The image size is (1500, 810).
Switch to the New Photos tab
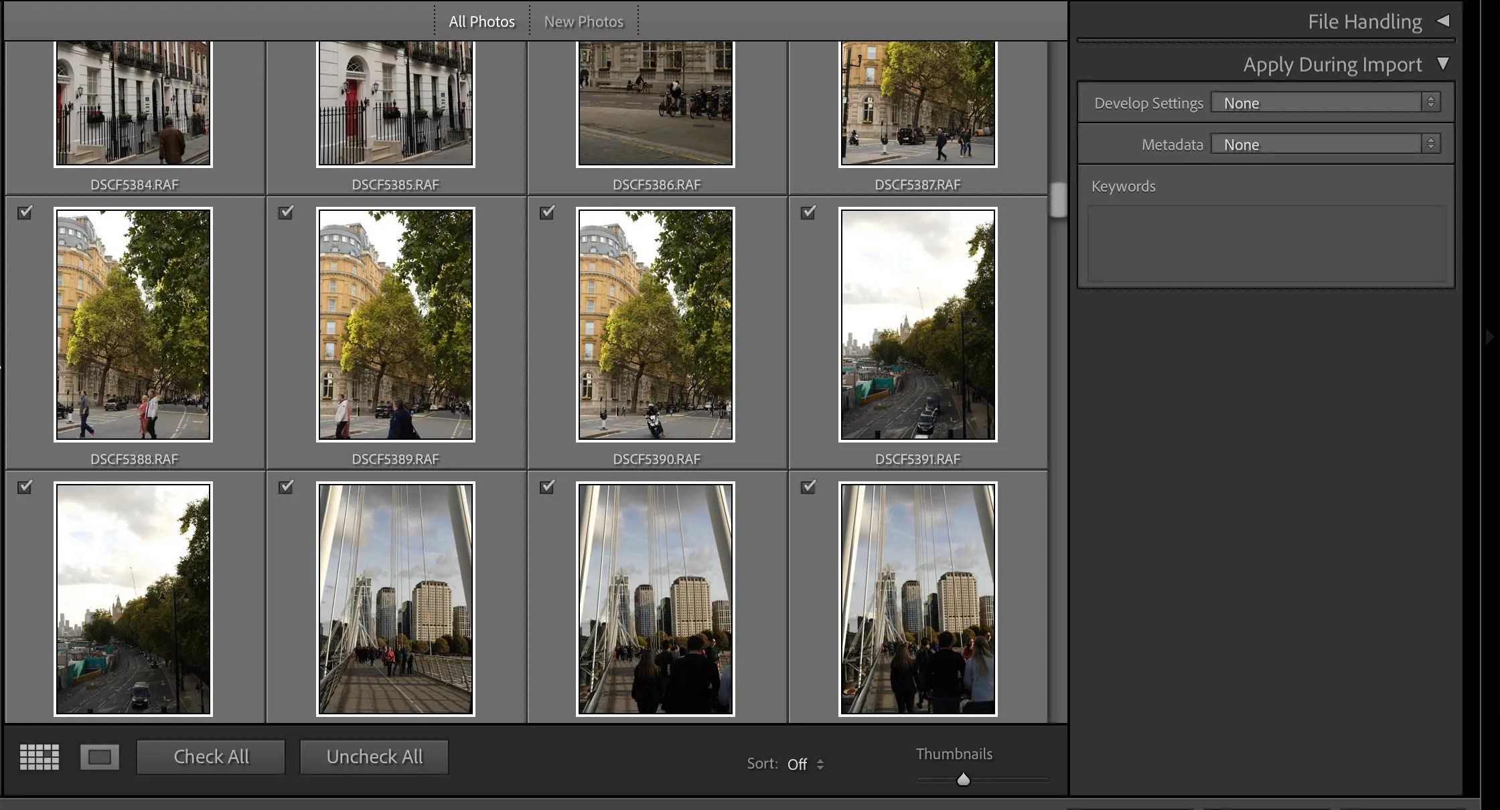(583, 21)
